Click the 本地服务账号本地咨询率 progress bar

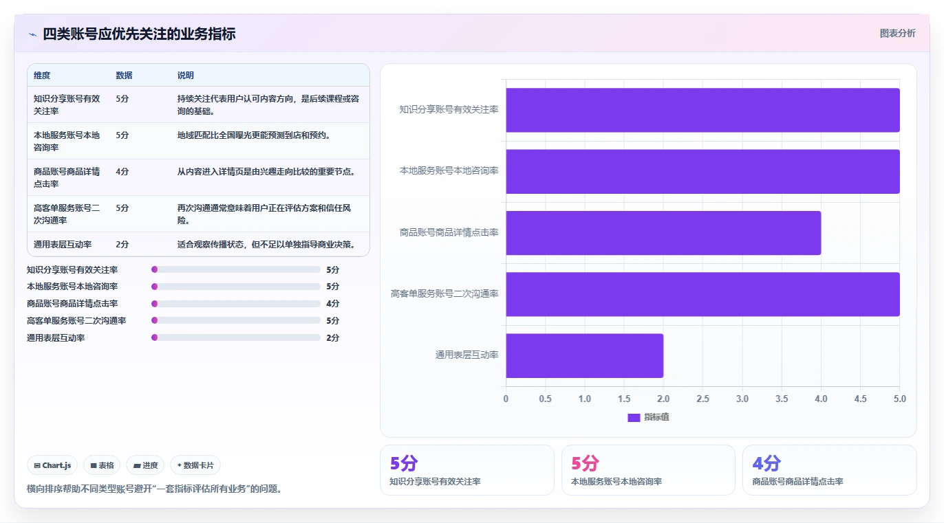[235, 287]
